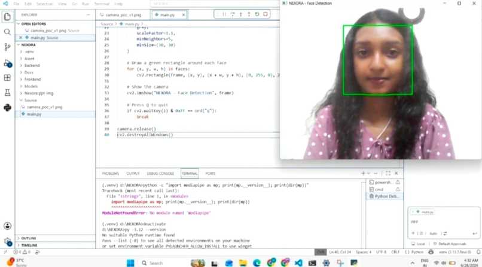Select the powershell terminal instance
This screenshot has height=267, width=482.
(x=385, y=183)
